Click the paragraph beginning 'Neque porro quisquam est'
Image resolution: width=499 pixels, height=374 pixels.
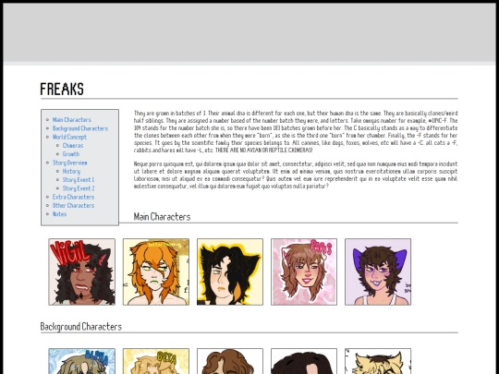[296, 175]
